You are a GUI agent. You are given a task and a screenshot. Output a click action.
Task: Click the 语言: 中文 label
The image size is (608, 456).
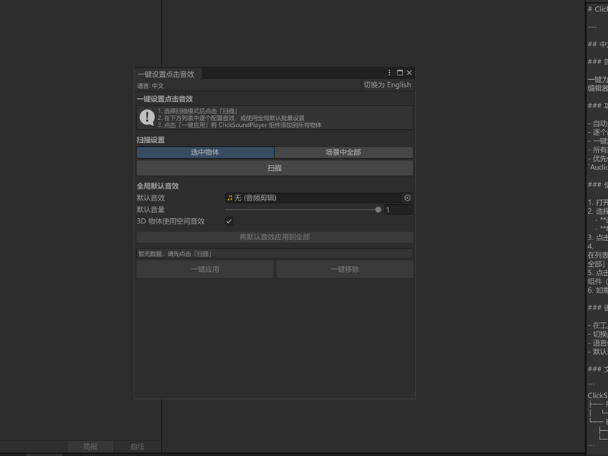click(150, 86)
